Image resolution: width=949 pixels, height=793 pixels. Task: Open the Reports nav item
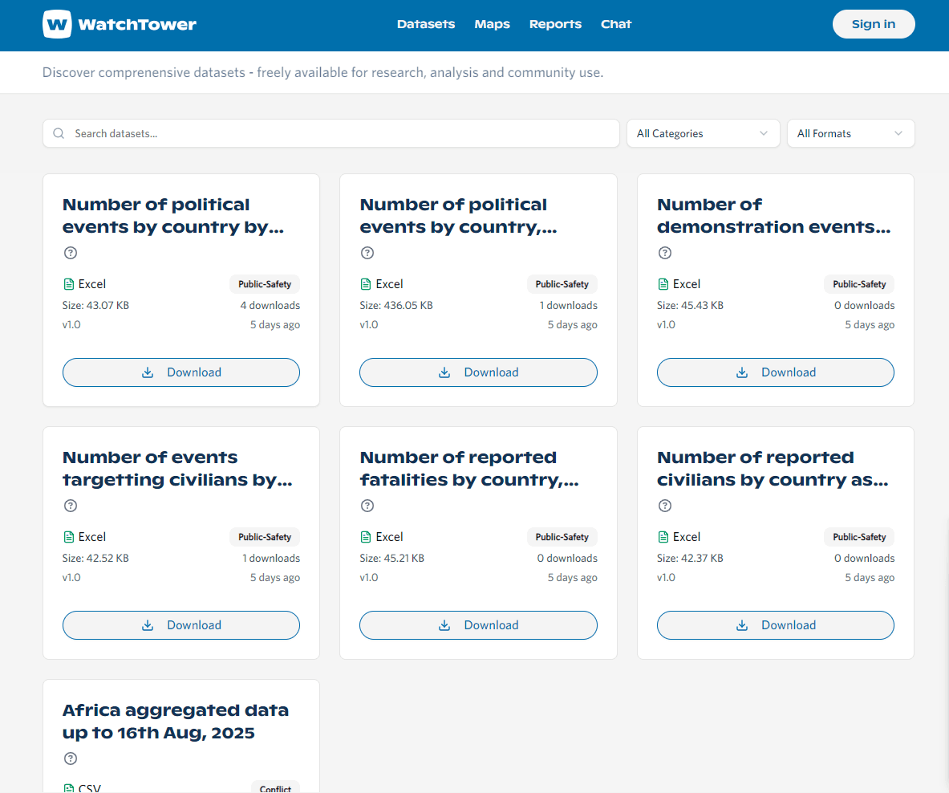555,24
